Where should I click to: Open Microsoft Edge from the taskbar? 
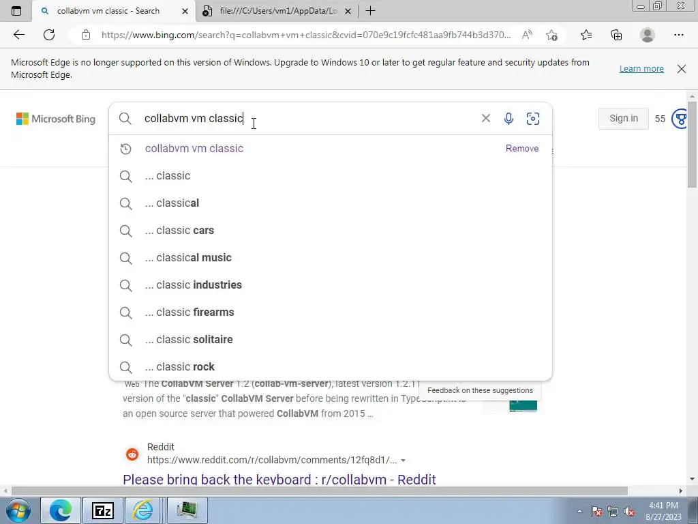pos(61,510)
